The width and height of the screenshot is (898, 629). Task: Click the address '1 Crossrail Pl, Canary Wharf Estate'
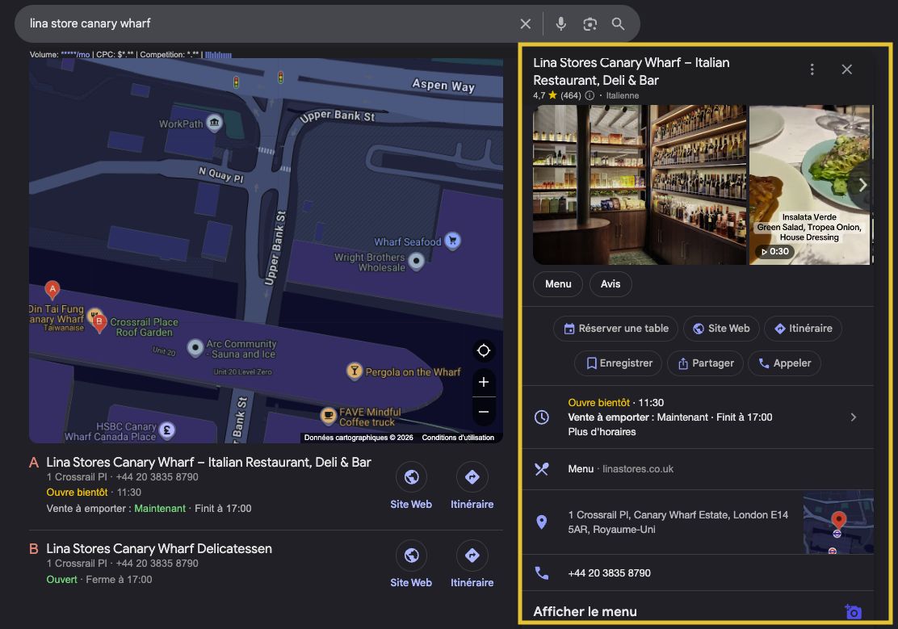[678, 522]
